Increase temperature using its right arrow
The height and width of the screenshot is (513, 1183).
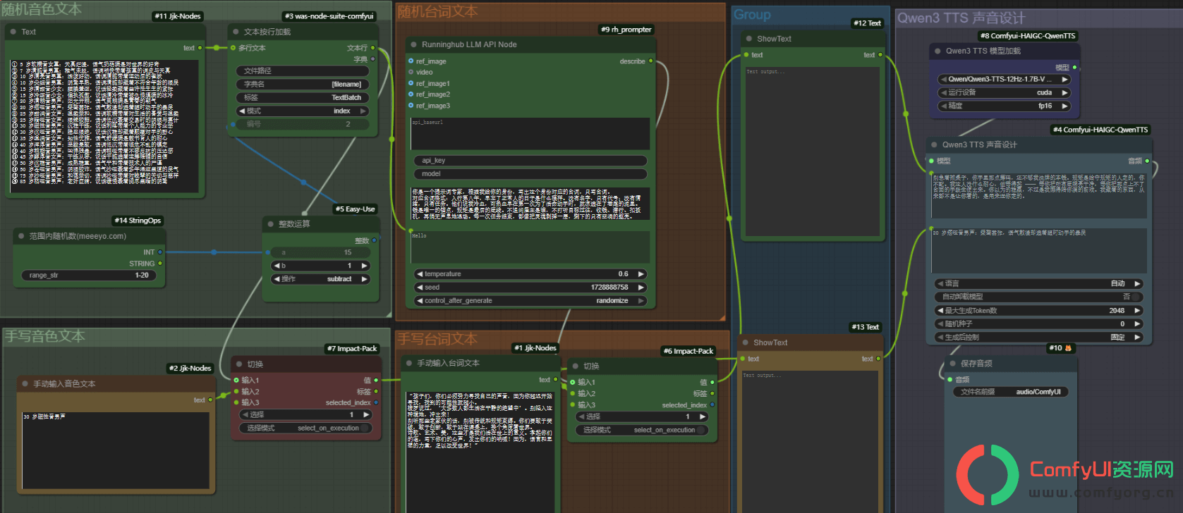(x=641, y=274)
